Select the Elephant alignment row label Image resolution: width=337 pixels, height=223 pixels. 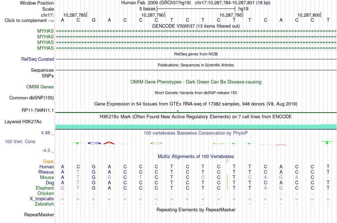[45, 188]
